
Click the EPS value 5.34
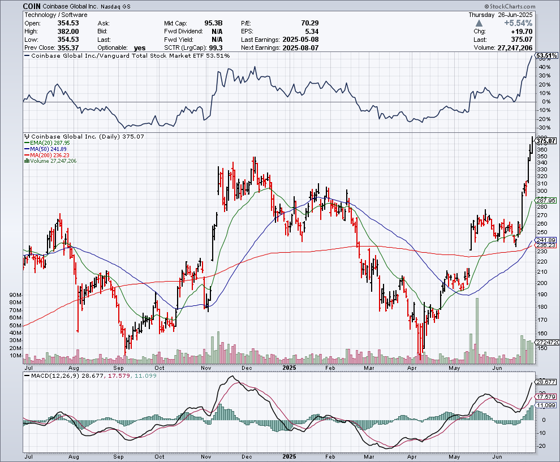click(x=312, y=31)
